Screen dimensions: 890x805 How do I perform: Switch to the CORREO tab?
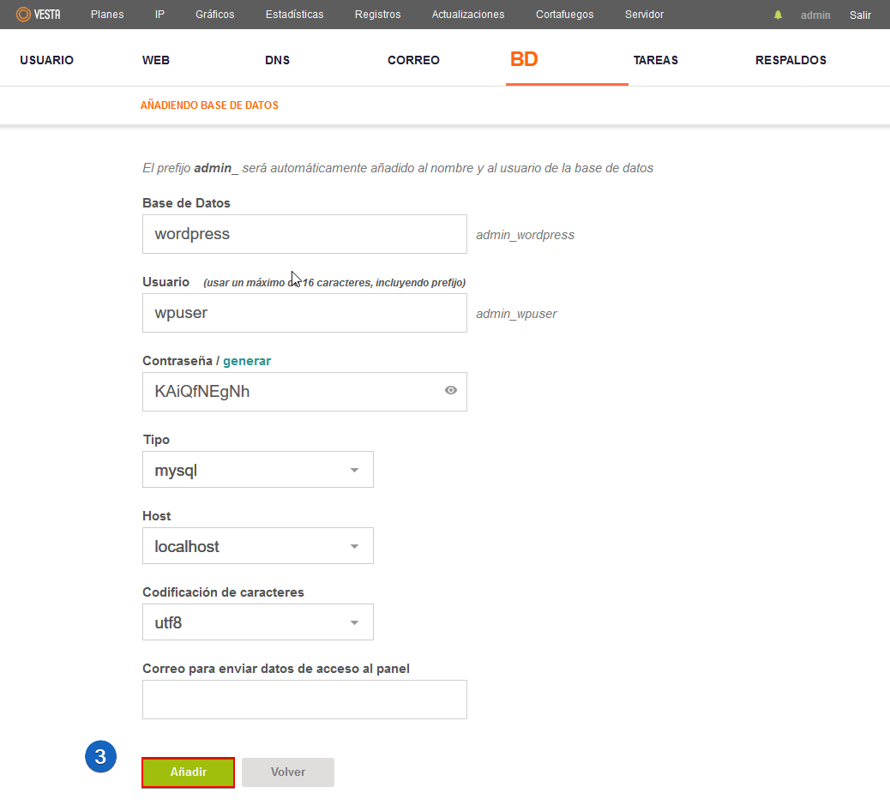(414, 60)
